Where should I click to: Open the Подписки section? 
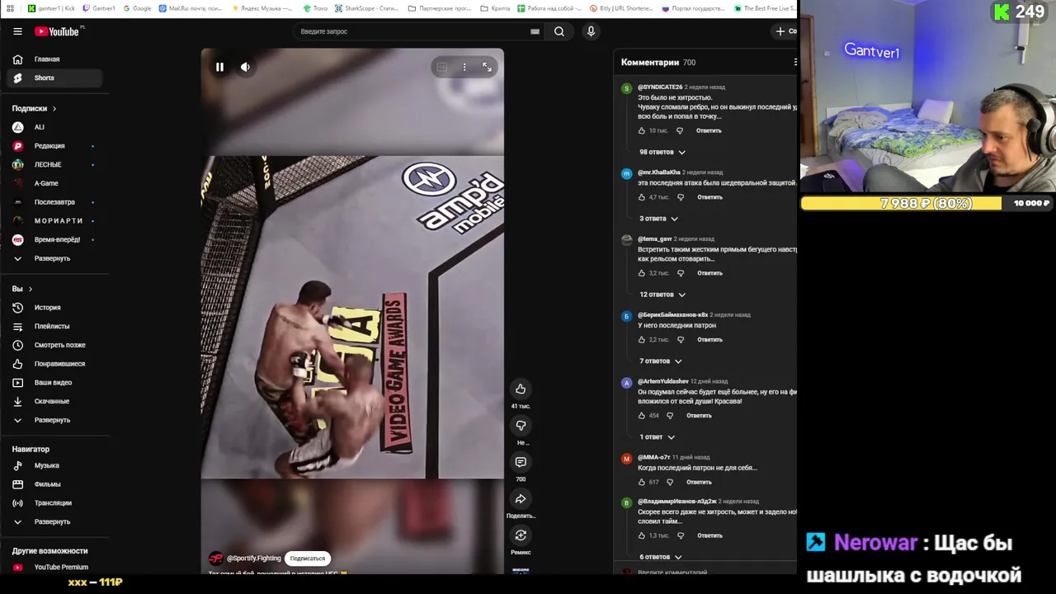click(x=35, y=108)
